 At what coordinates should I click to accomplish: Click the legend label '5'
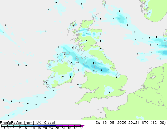[26, 128]
